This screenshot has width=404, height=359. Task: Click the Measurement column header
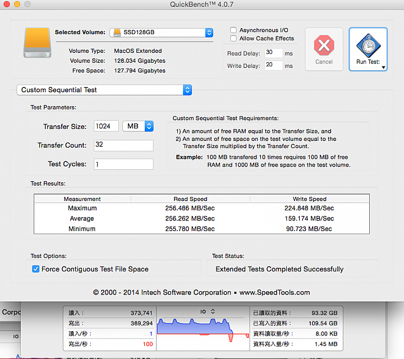pos(82,199)
